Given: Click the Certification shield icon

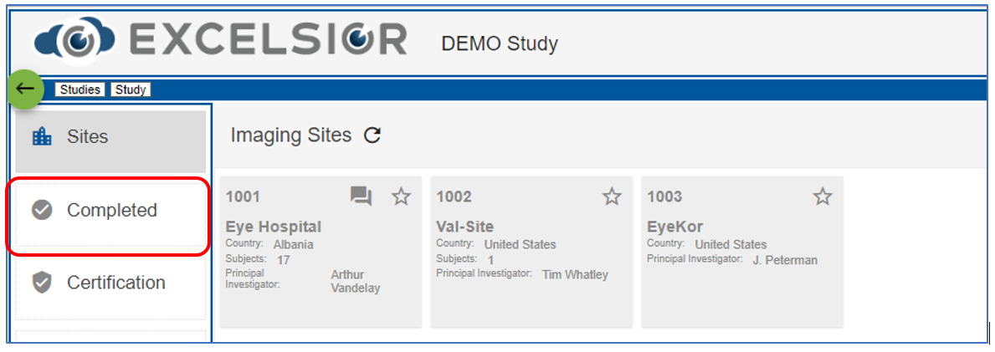Looking at the screenshot, I should tap(42, 283).
